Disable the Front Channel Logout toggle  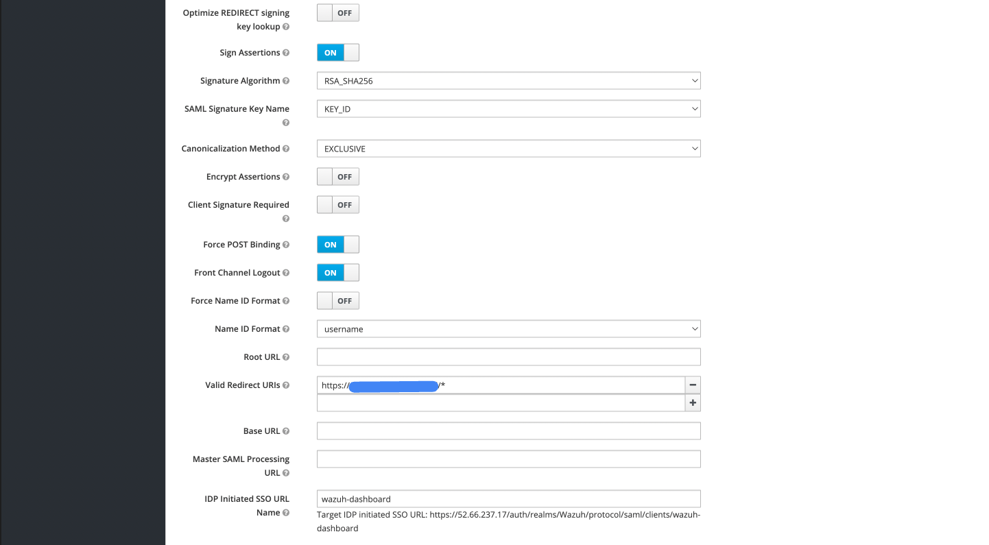(337, 273)
